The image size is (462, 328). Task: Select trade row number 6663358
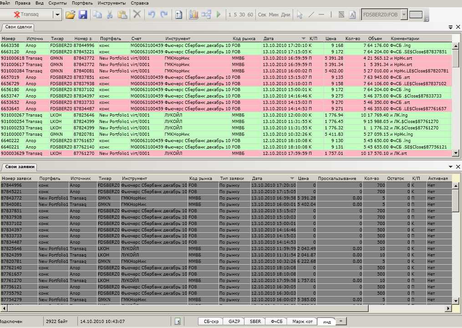pos(225,46)
